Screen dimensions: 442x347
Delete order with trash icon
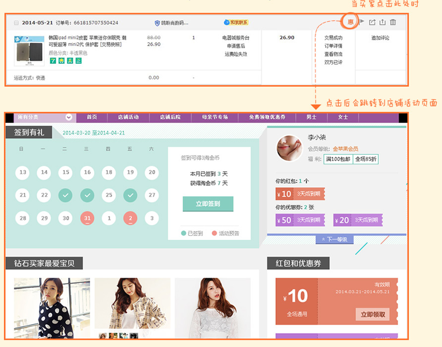tap(393, 22)
